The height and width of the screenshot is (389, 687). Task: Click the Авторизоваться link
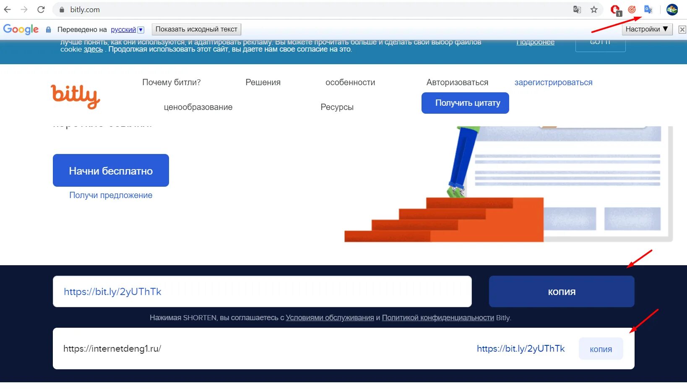pyautogui.click(x=457, y=82)
